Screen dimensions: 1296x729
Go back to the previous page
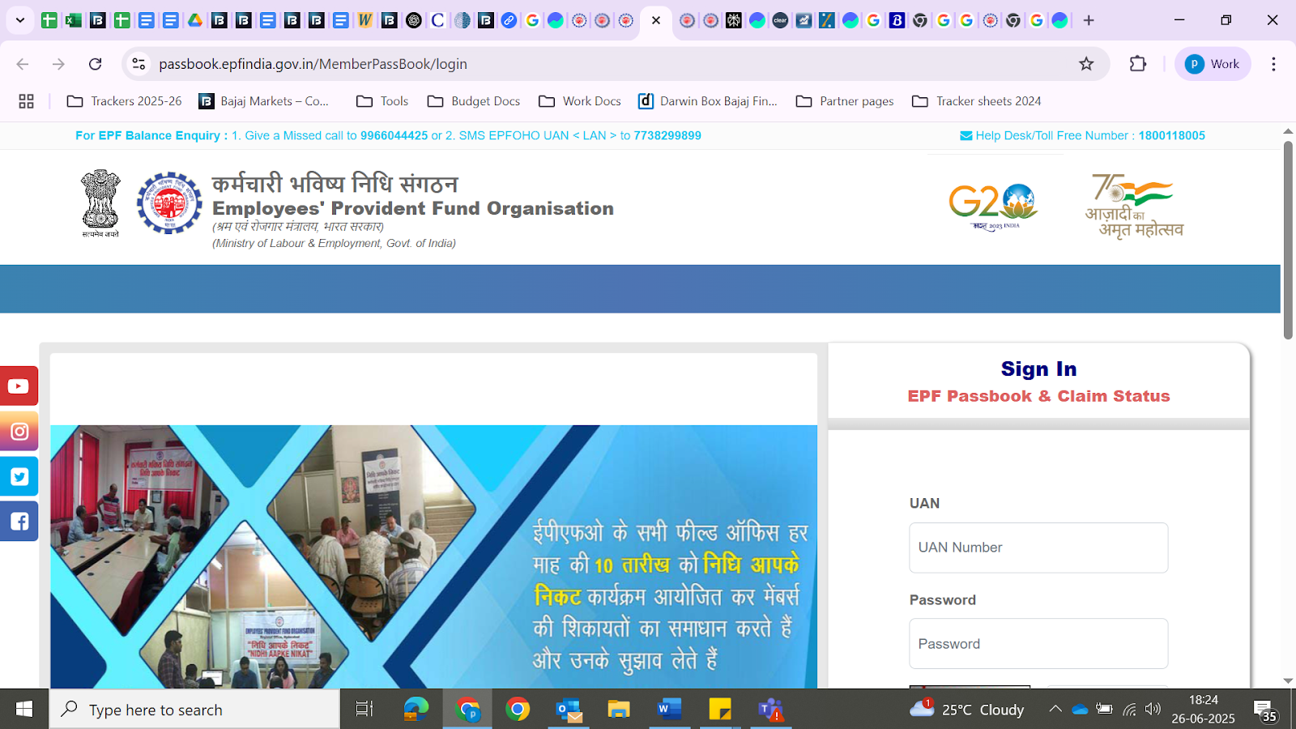(23, 64)
